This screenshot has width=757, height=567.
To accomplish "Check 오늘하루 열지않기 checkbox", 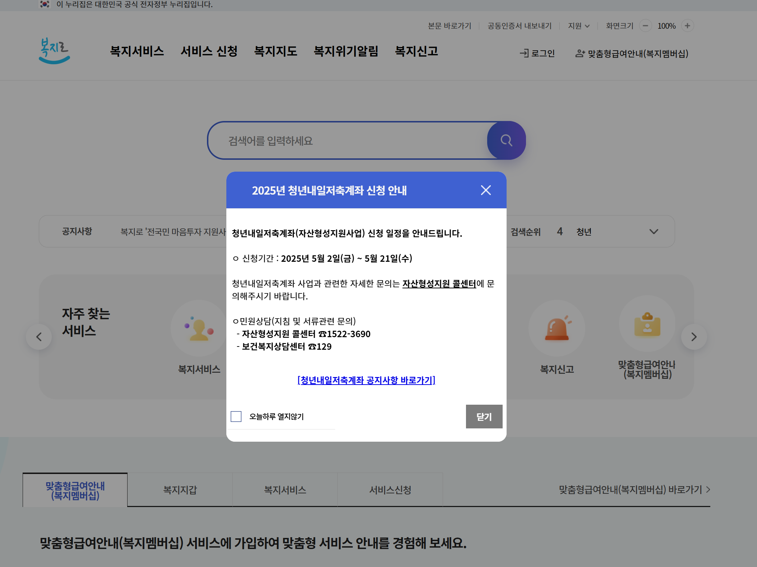I will 236,417.
